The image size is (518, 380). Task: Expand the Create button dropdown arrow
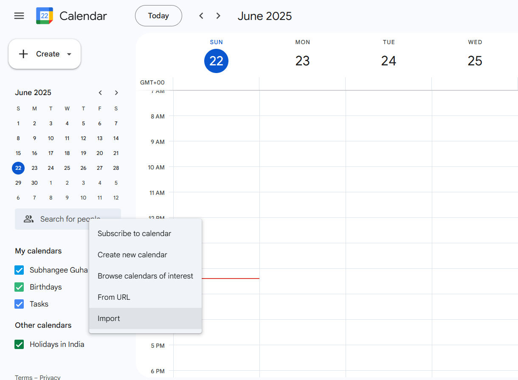click(x=69, y=54)
